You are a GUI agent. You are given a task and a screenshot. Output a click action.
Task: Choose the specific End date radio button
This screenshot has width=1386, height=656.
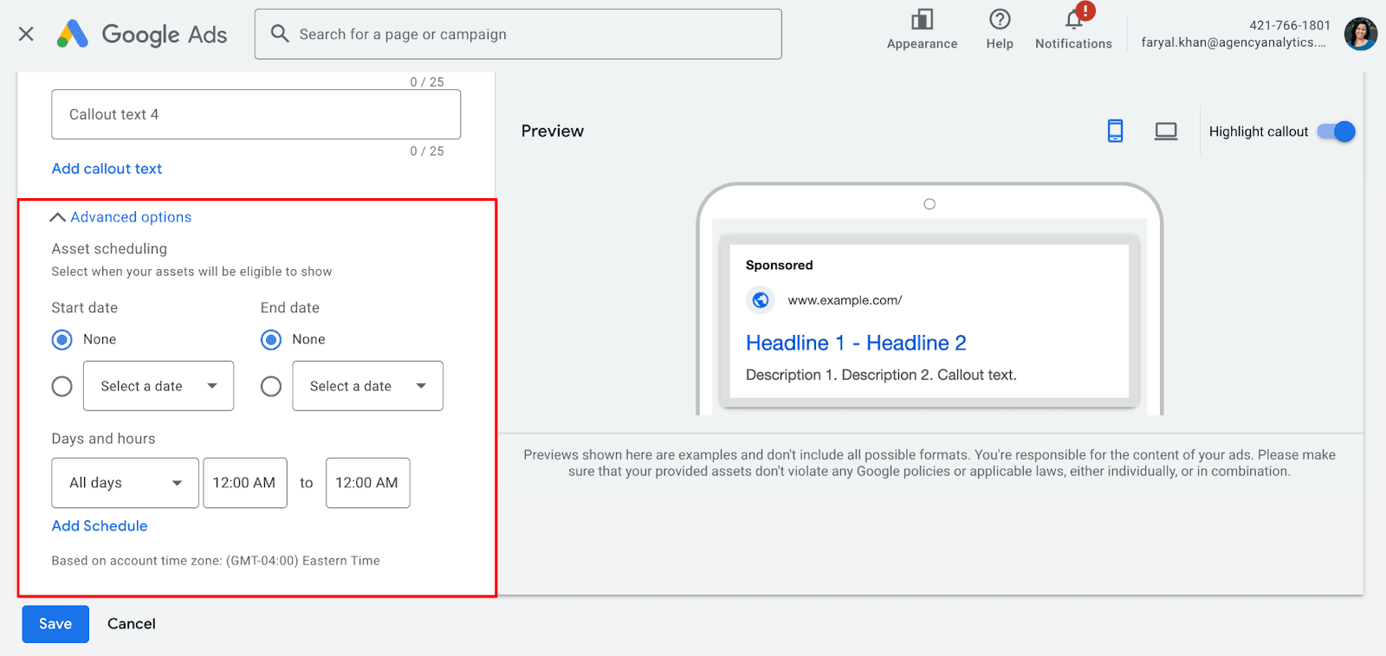[271, 386]
